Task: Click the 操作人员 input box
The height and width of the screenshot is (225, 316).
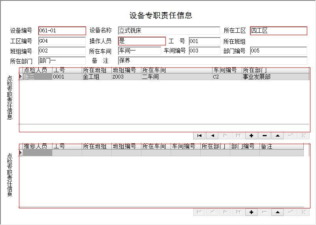Action: tap(142, 41)
